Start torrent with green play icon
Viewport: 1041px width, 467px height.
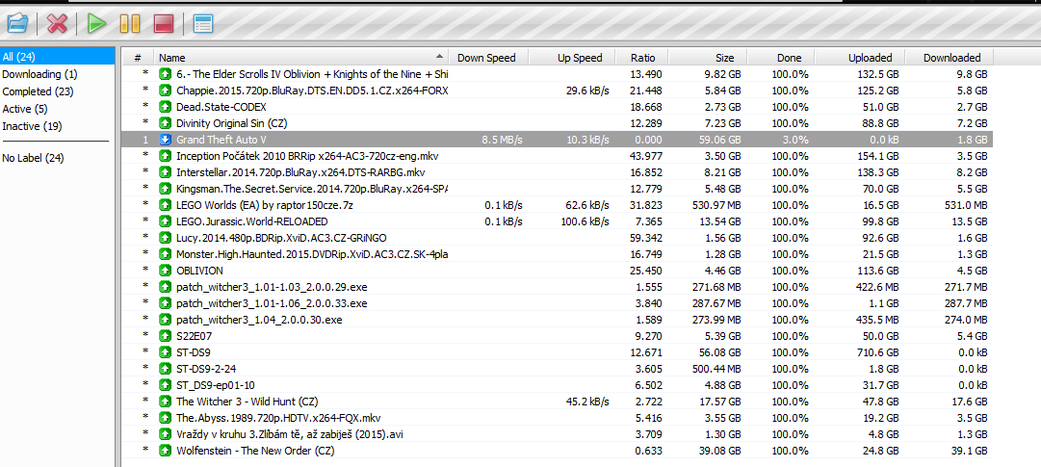click(x=97, y=24)
